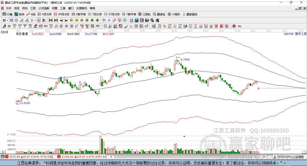
Task: Select the Gann fan lines tool
Action: tap(110, 26)
